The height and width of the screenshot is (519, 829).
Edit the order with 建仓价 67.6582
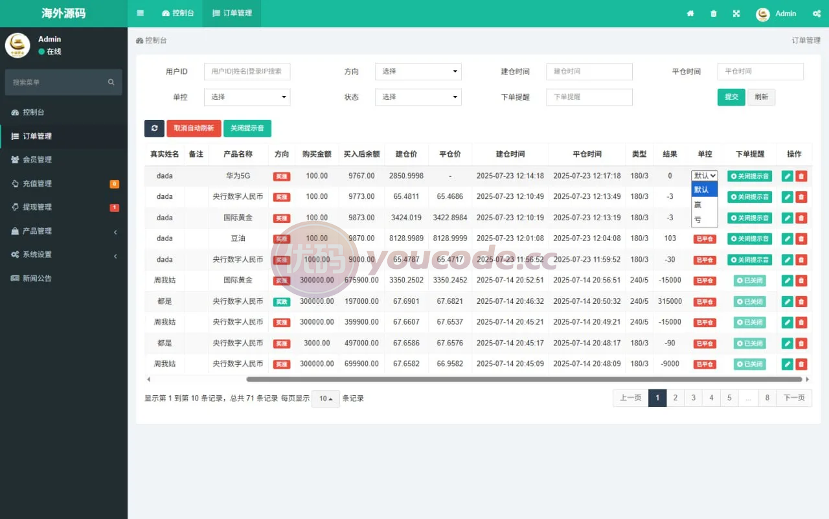click(x=788, y=364)
